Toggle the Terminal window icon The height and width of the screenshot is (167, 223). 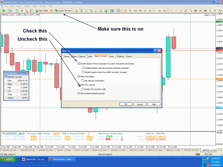point(32,11)
